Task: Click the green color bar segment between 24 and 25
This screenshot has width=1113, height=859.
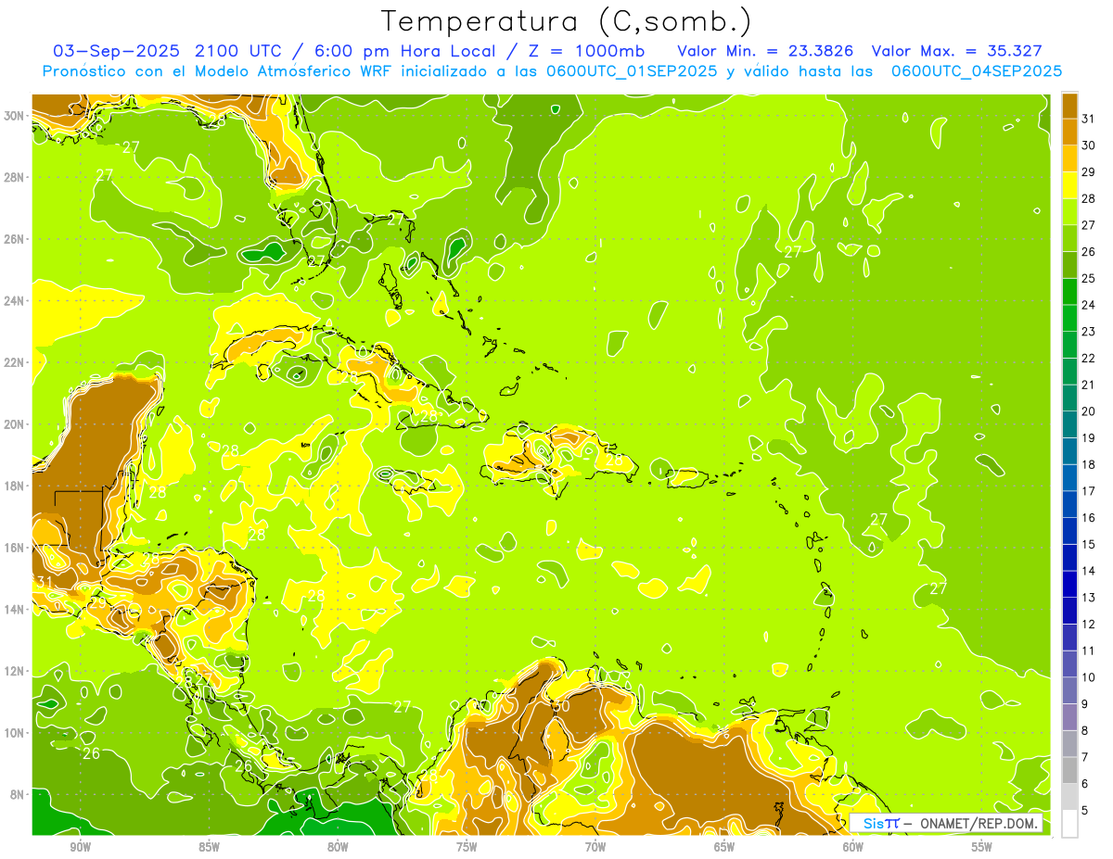Action: pos(1070,291)
